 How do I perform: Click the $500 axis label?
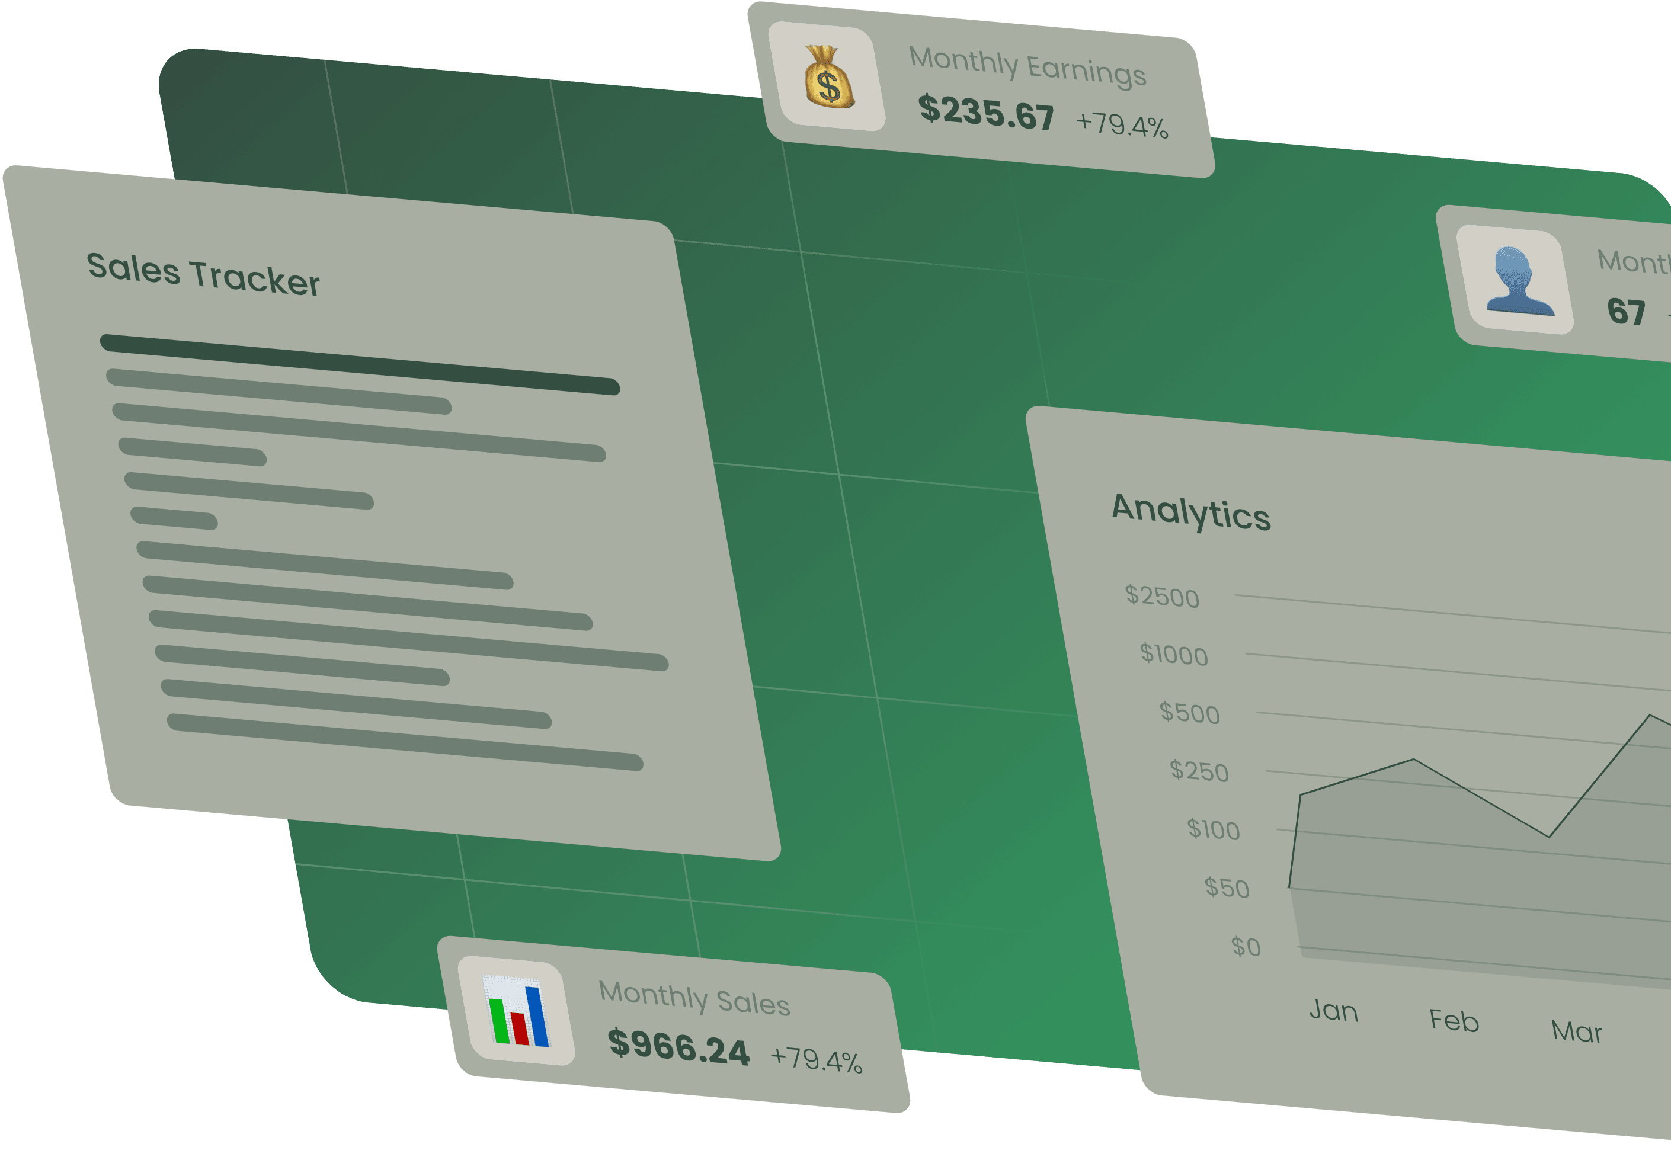click(1190, 713)
